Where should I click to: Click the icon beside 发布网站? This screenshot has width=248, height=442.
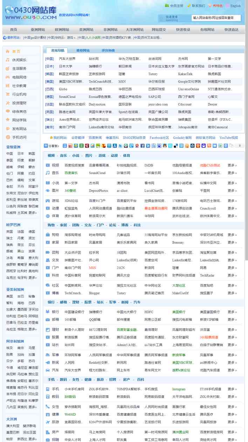(x=7, y=128)
